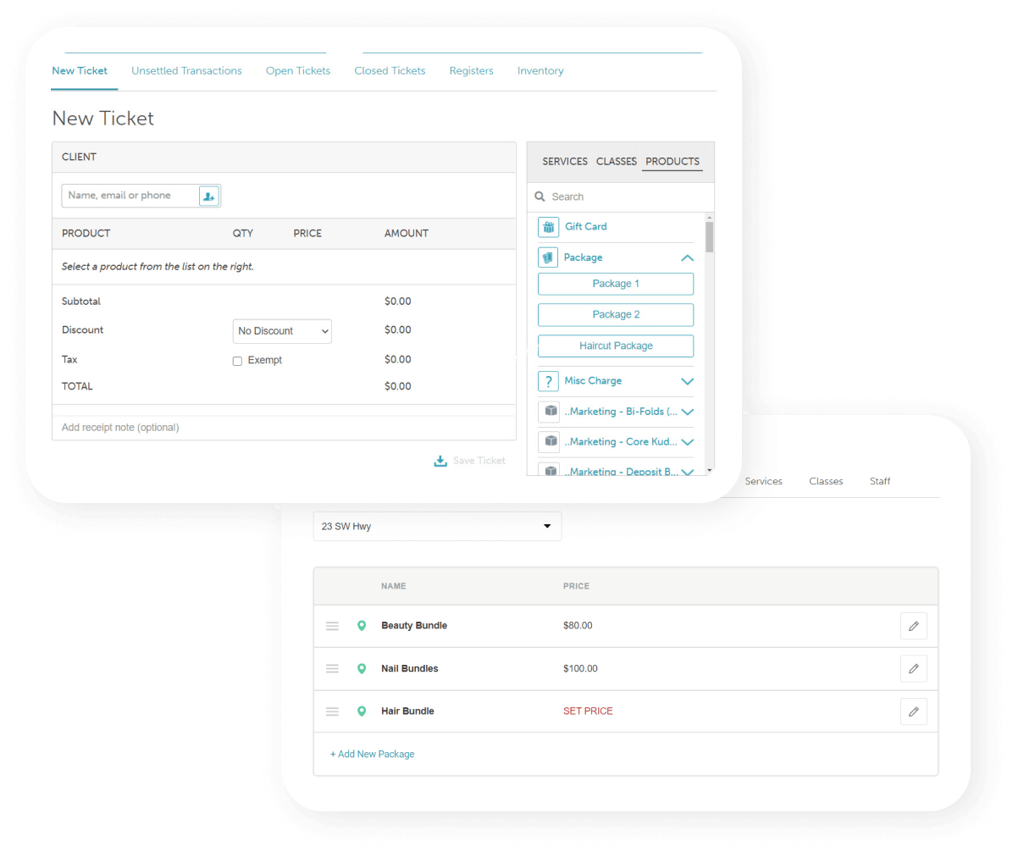Click the Beauty Bundle location pin icon
The image size is (1013, 852).
point(362,625)
